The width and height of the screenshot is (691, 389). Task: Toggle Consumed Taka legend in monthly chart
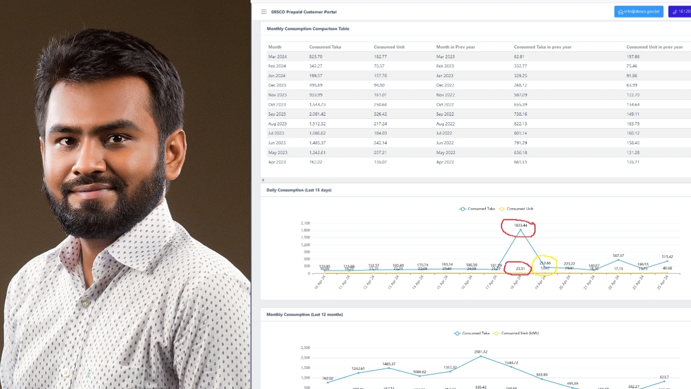[x=472, y=333]
